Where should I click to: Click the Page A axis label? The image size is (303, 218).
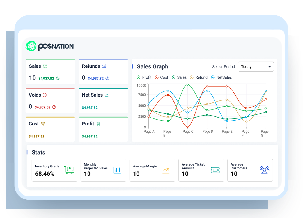(x=149, y=131)
